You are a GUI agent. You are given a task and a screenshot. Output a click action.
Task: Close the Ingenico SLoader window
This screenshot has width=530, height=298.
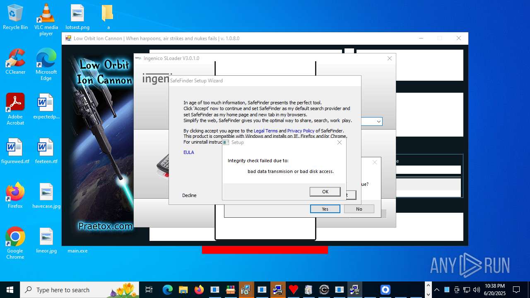coord(389,58)
